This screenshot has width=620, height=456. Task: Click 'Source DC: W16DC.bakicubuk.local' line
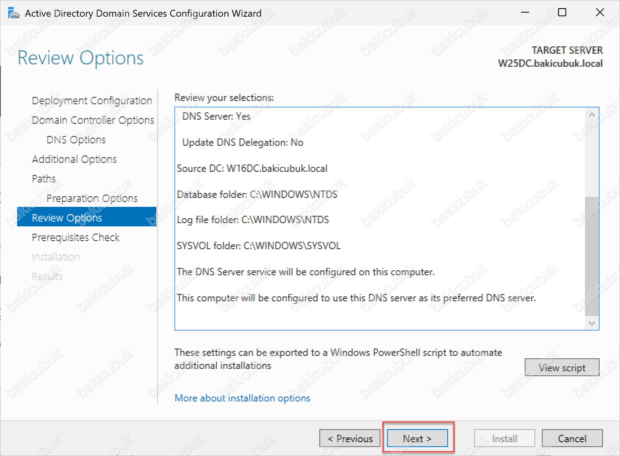click(x=252, y=169)
